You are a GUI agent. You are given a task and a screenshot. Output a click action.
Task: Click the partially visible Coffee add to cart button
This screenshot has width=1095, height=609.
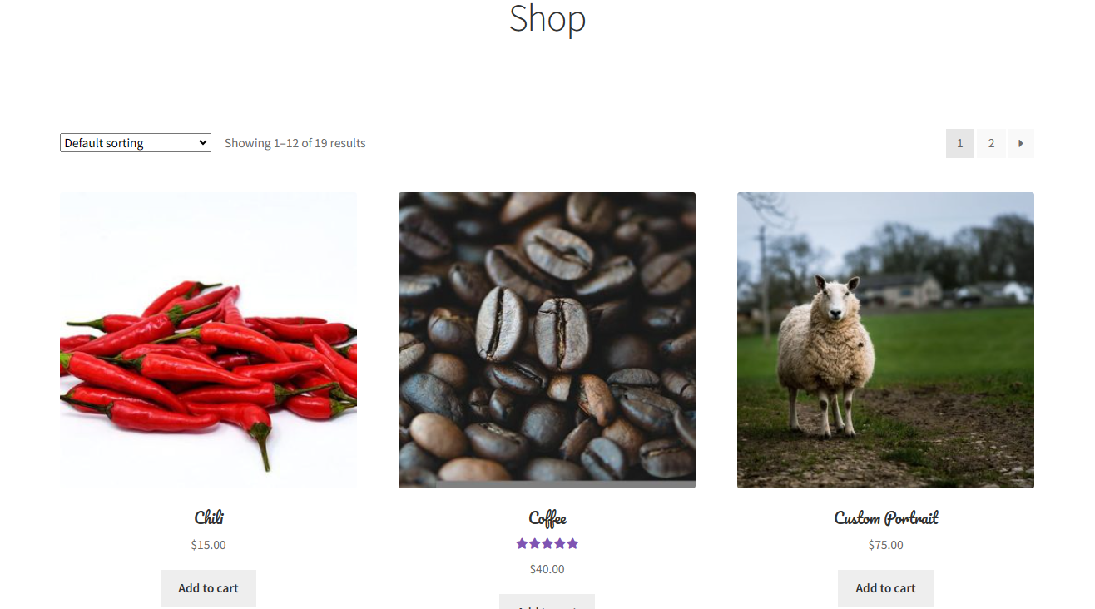(x=547, y=602)
